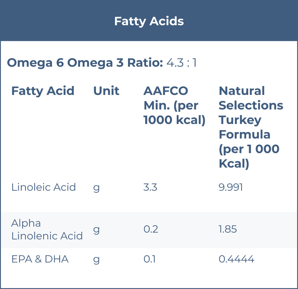Select the unit 'g' for Alpha Linolenic Acid
298x289 pixels.
point(97,230)
